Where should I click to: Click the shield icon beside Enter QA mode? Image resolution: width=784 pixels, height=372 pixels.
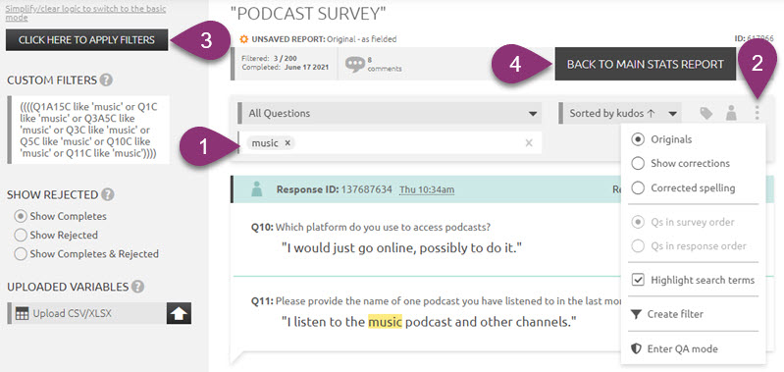(x=636, y=348)
